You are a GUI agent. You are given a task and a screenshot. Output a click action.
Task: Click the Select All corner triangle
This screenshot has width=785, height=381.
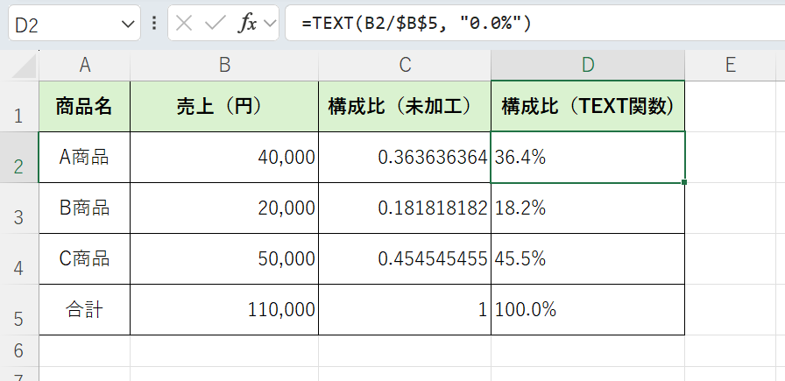pyautogui.click(x=24, y=66)
